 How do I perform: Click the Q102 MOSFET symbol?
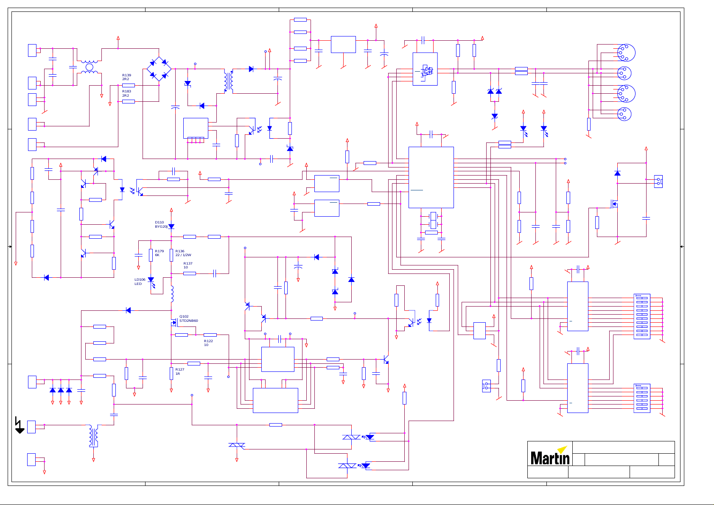pos(174,323)
